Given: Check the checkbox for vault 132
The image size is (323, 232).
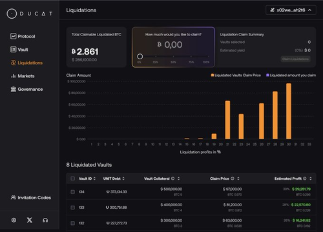Looking at the screenshot, I should [x=73, y=223].
